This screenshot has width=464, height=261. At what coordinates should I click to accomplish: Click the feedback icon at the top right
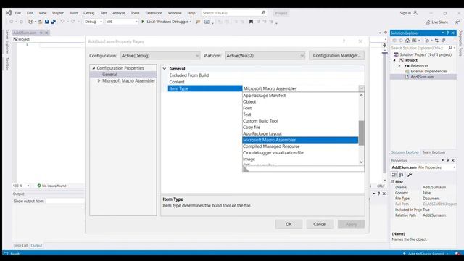point(457,22)
